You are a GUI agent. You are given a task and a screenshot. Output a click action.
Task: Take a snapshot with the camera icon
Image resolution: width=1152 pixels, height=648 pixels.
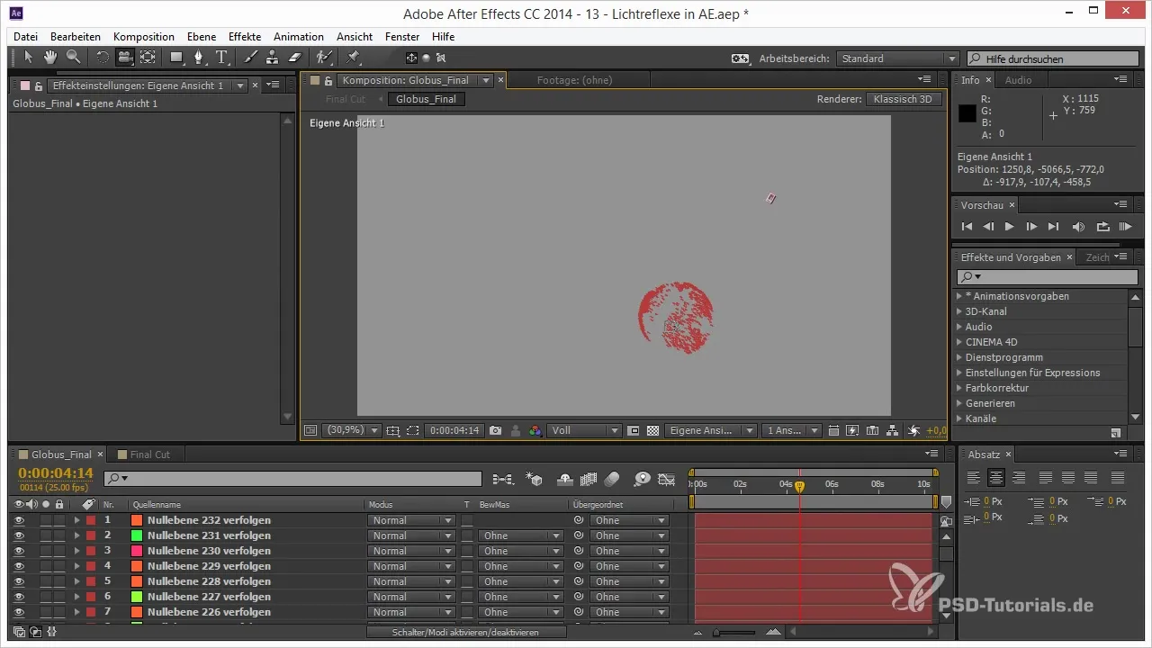click(x=495, y=431)
